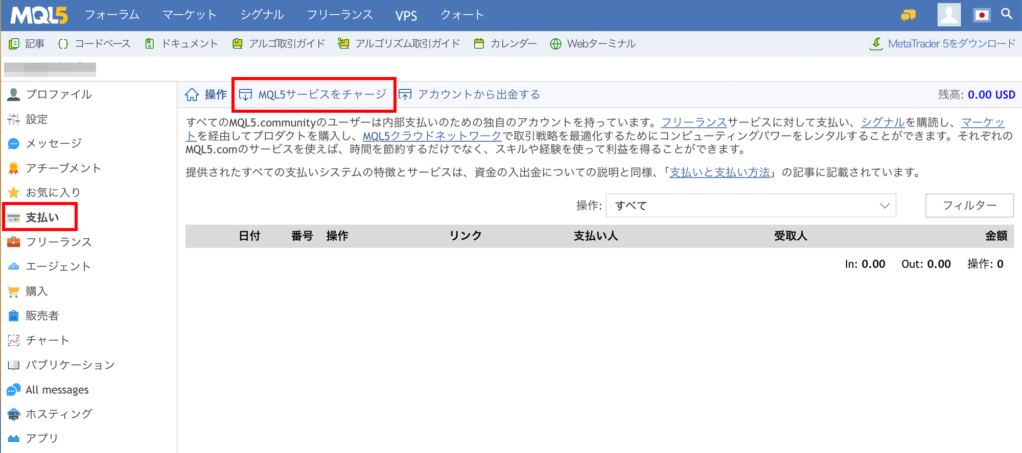Click the フリーランス briefcase icon in sidebar
The image size is (1022, 453).
point(14,242)
